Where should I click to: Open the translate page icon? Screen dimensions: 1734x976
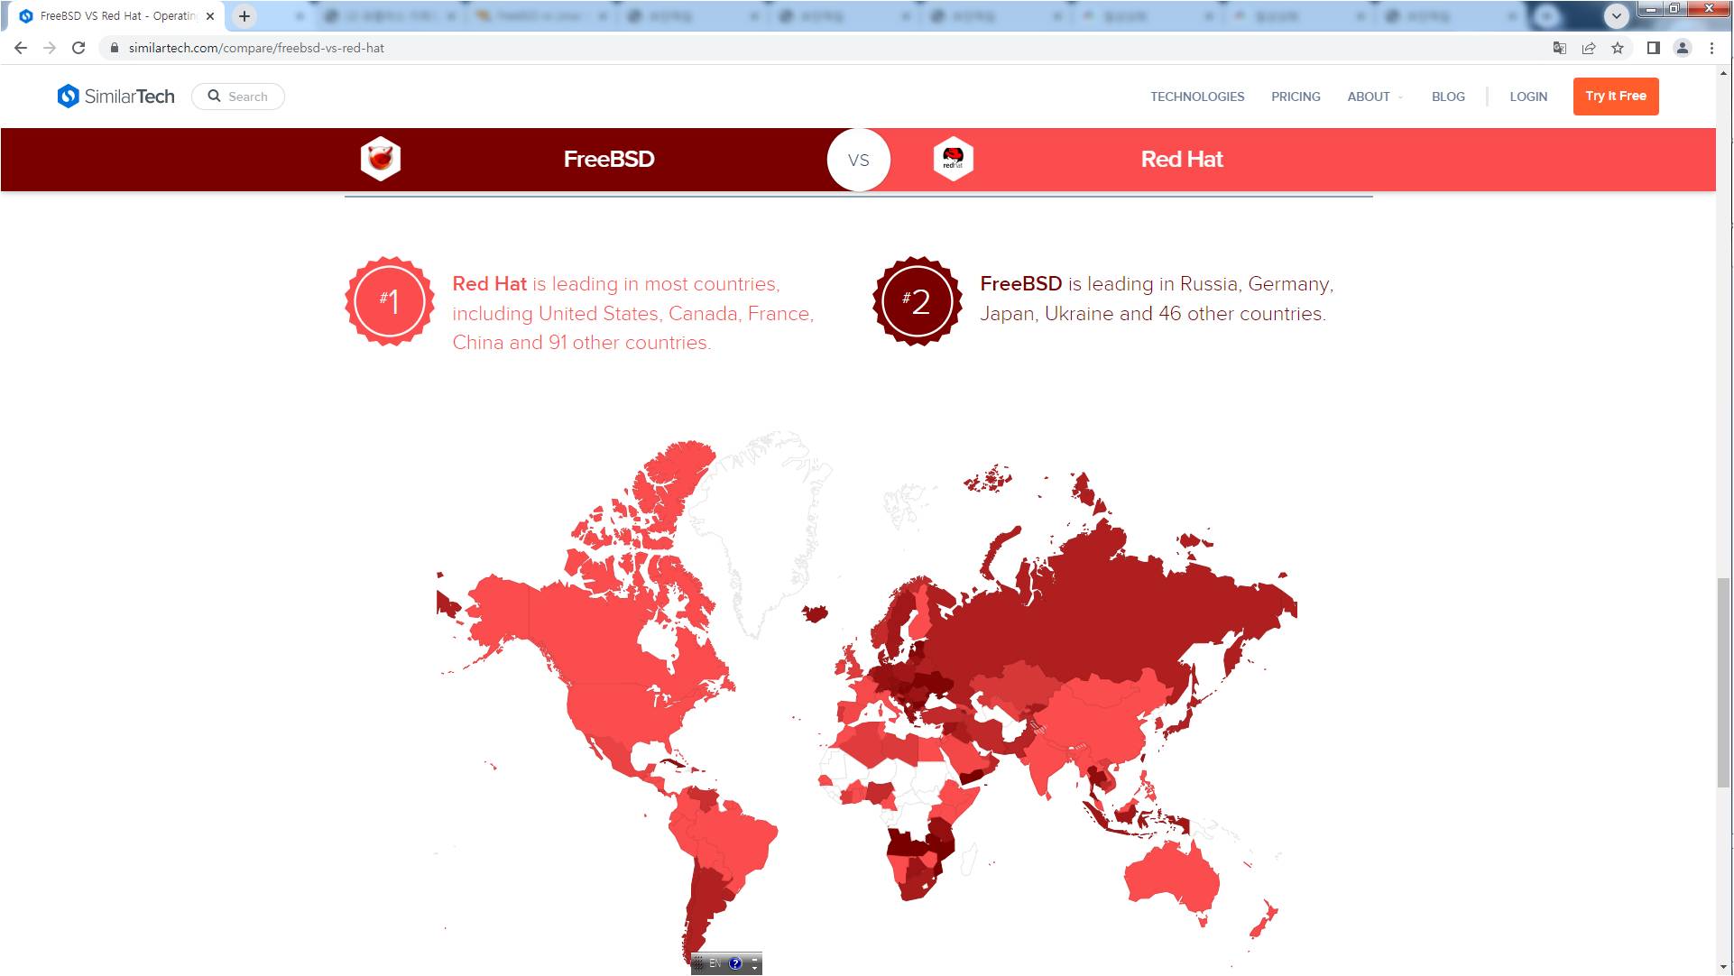pos(1559,48)
